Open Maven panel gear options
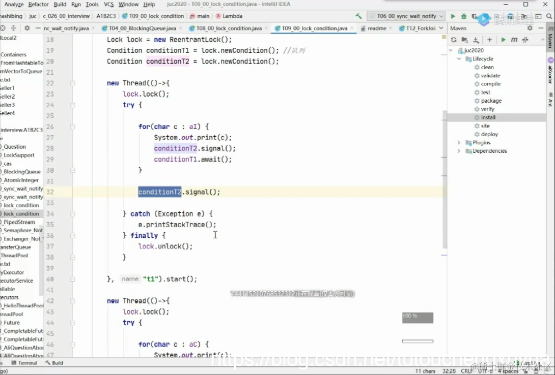Viewport: 555px width, 375px height. [x=530, y=28]
